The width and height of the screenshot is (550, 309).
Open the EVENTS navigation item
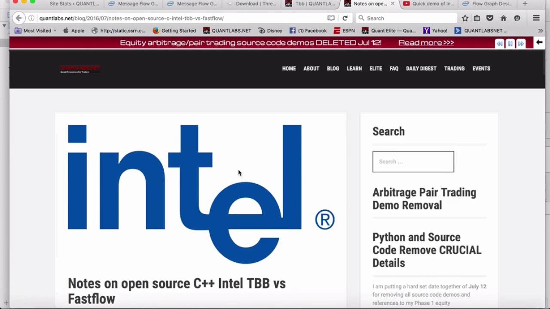coord(481,69)
